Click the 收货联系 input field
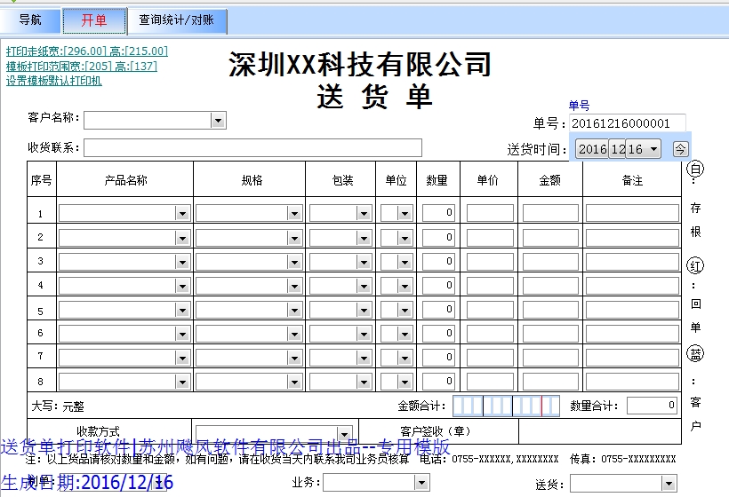Viewport: 729px width, 497px height. point(252,147)
